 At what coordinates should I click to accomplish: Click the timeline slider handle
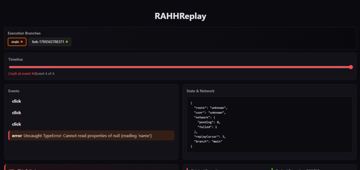(351, 67)
